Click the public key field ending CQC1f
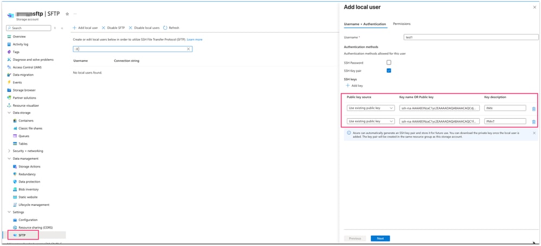541x246 pixels. click(439, 121)
